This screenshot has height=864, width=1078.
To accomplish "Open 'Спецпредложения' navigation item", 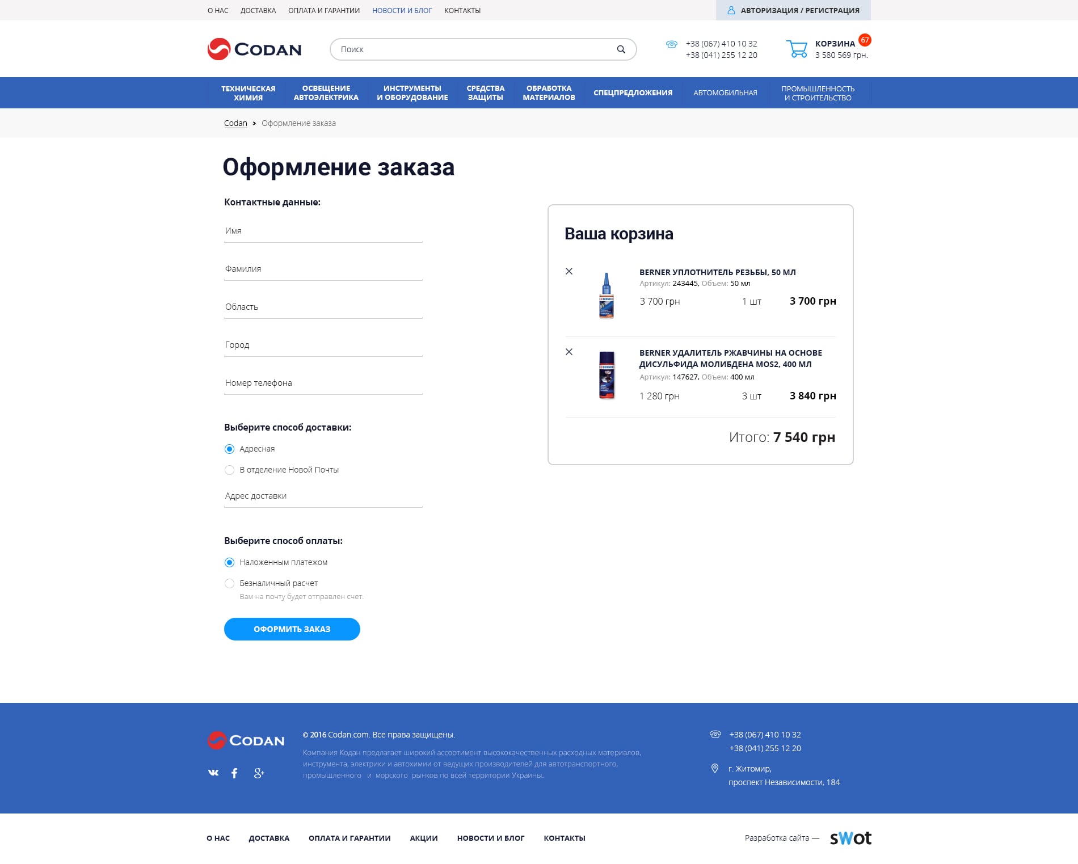I will [633, 93].
